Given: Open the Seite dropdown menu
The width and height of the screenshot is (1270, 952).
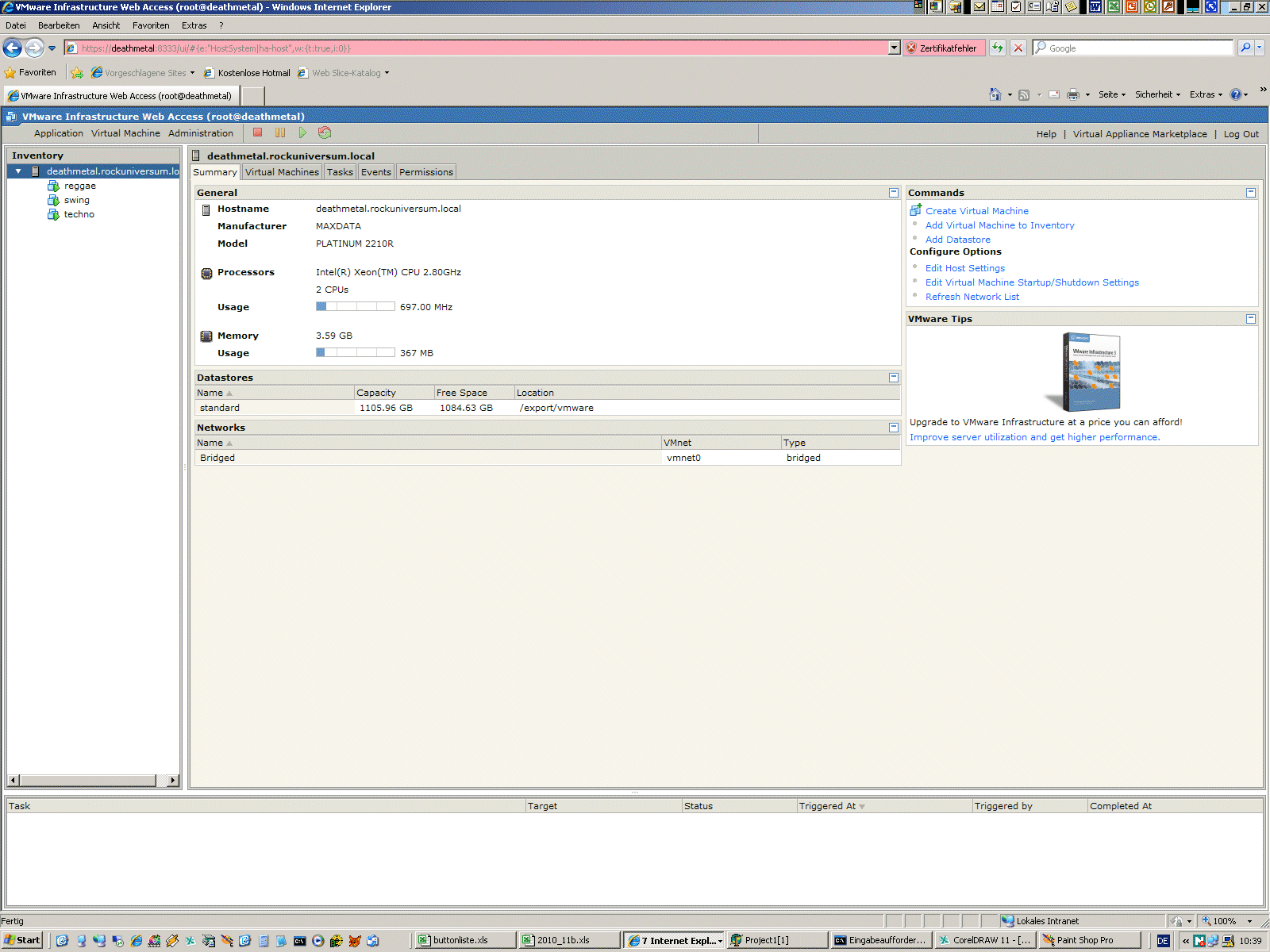Looking at the screenshot, I should (1112, 94).
